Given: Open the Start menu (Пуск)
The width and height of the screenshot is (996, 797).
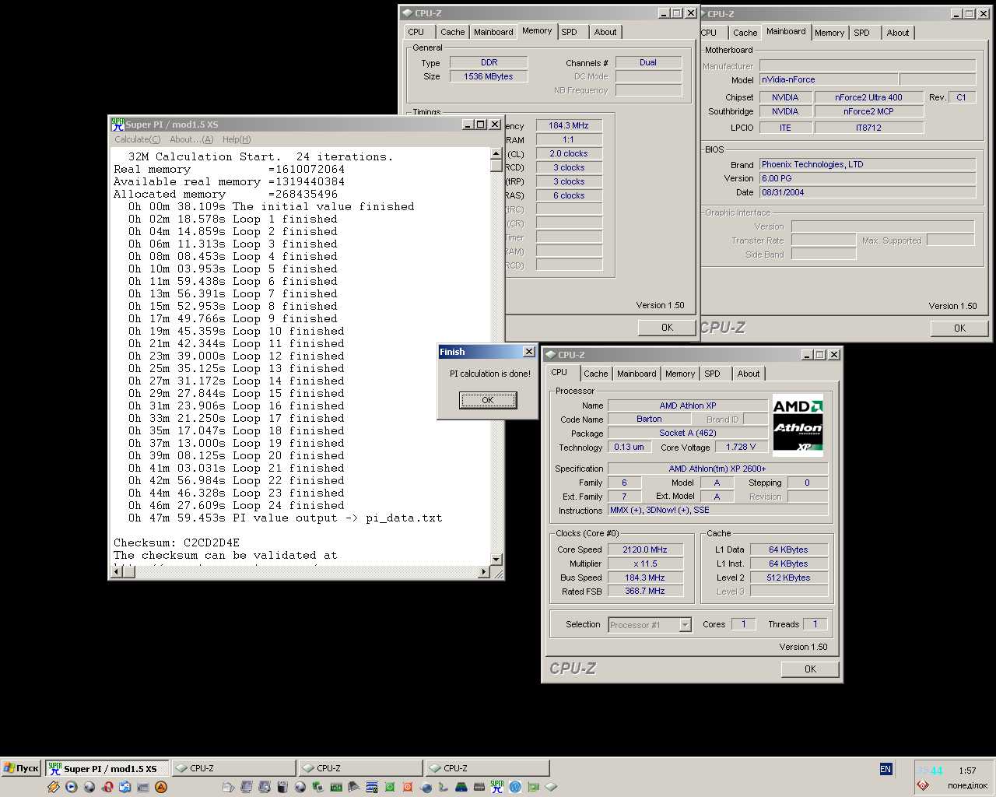Looking at the screenshot, I should click(21, 768).
